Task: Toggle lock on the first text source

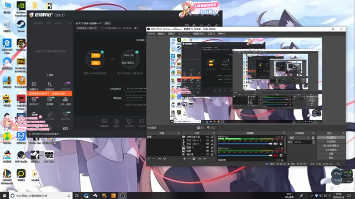Action: pyautogui.click(x=212, y=140)
